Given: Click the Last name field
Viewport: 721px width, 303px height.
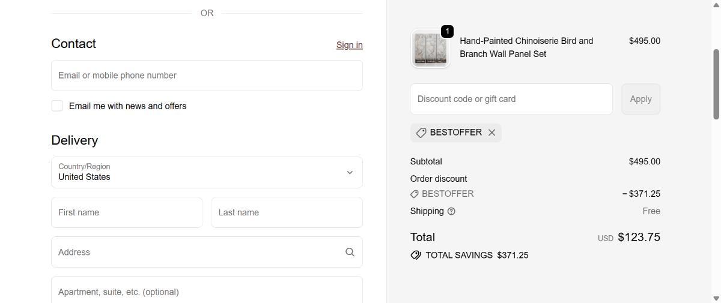Looking at the screenshot, I should click(287, 212).
